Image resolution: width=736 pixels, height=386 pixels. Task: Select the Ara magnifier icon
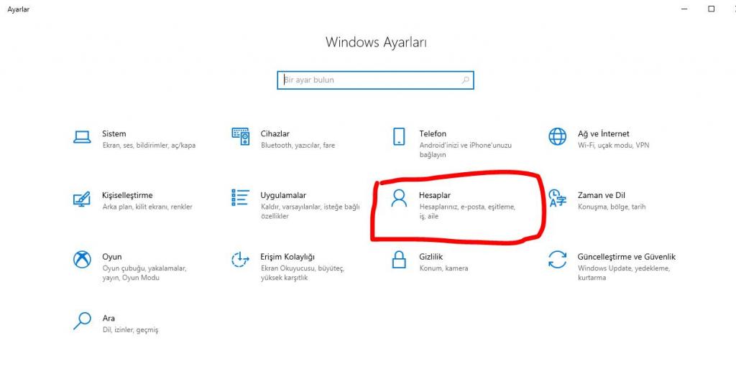point(82,321)
